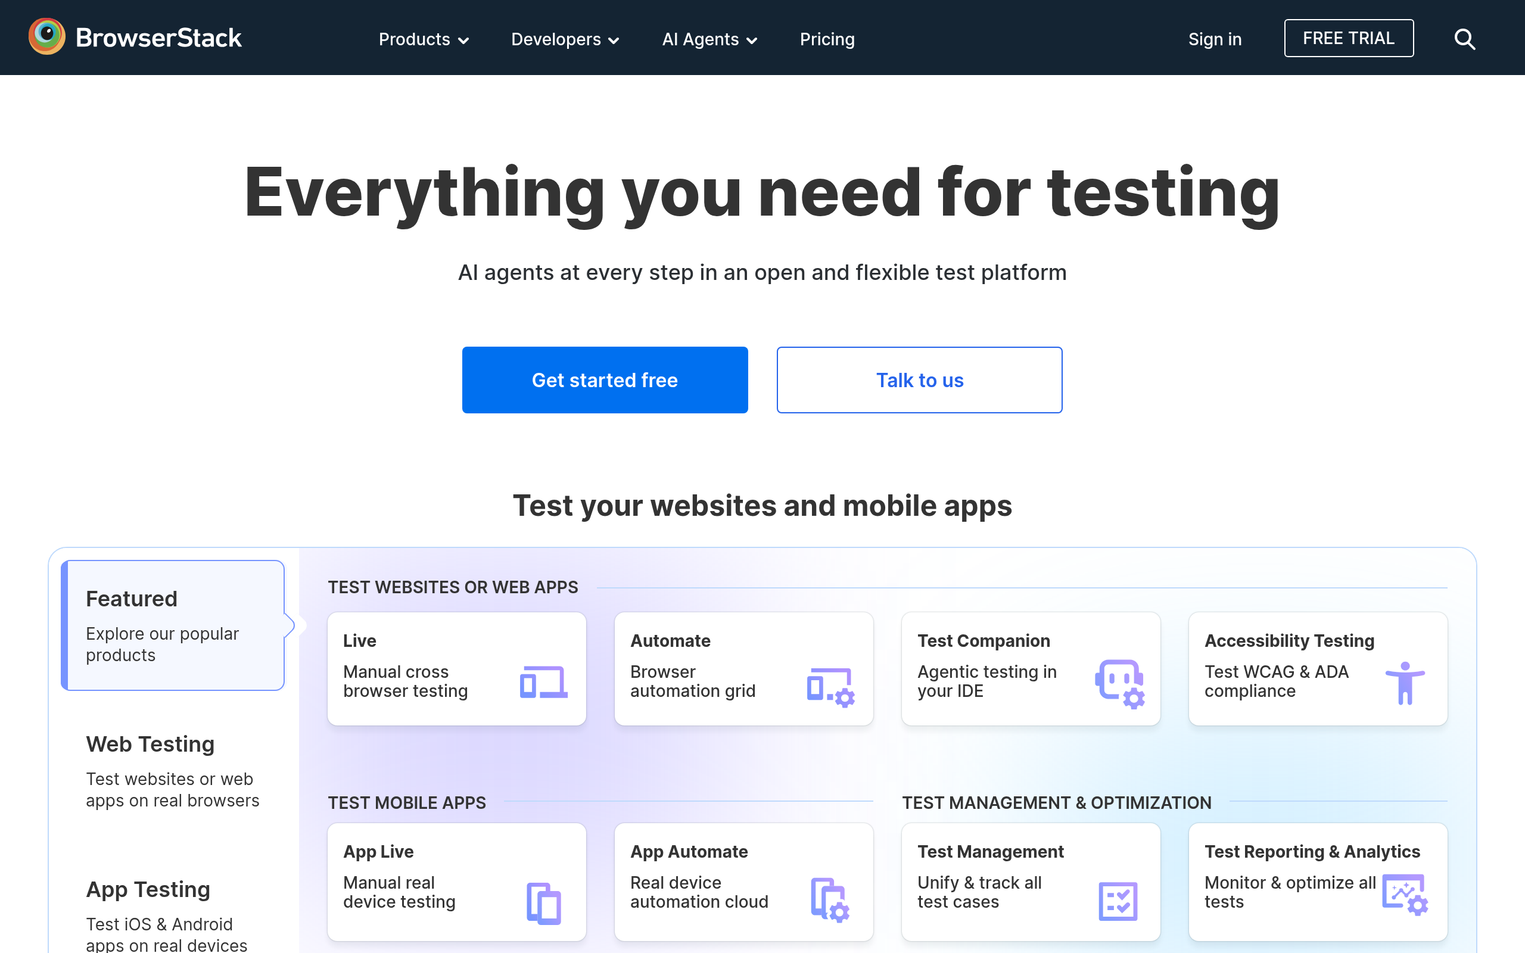Click the App Live devices icon
1525x953 pixels.
click(543, 903)
